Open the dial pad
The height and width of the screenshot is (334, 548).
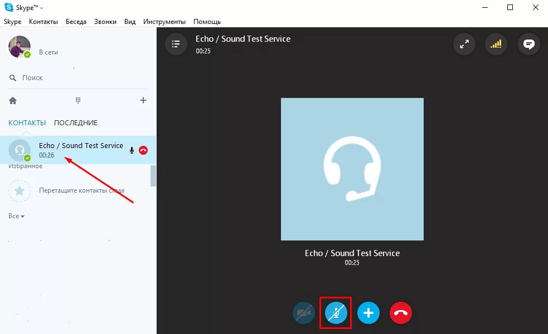(78, 101)
